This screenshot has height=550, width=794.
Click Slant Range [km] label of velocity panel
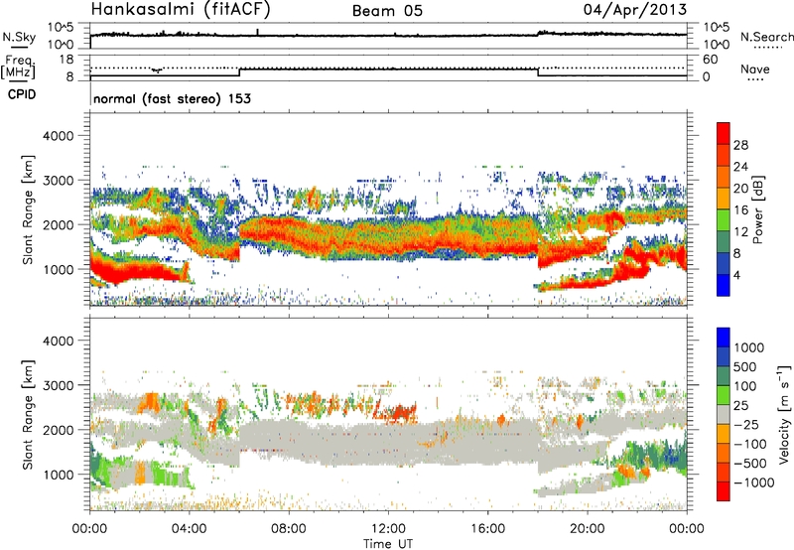pyautogui.click(x=28, y=415)
